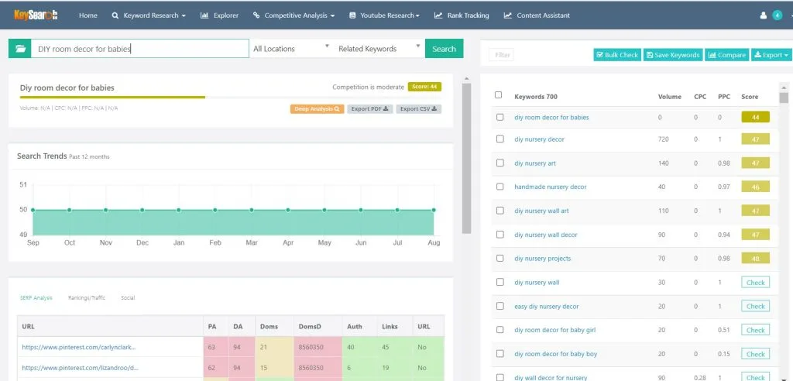Open the green folder icon beside search box

19,49
